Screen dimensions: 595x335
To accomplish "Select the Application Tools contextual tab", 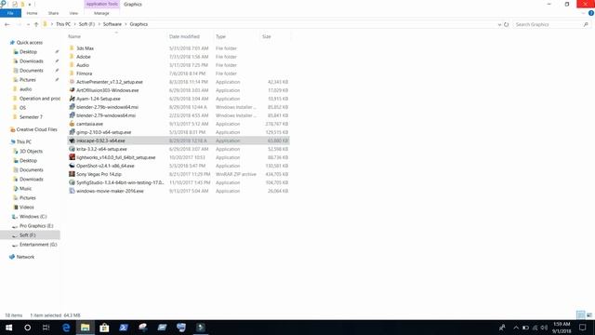I will coord(101,4).
